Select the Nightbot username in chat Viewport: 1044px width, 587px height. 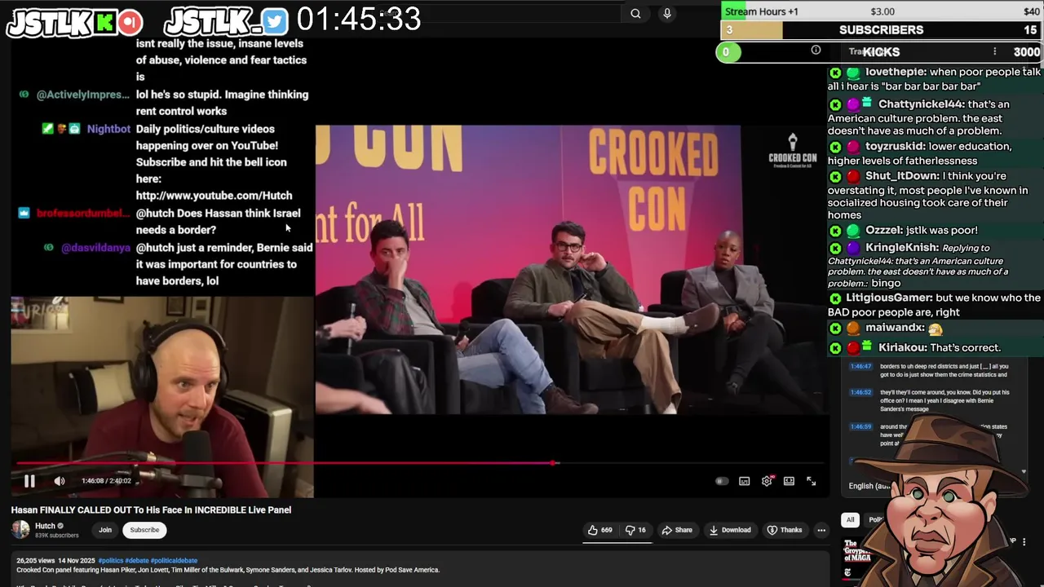pos(108,129)
